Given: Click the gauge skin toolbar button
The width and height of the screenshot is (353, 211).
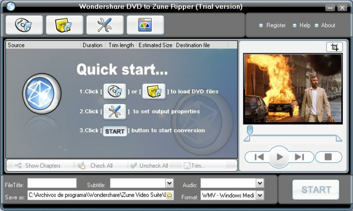Looking at the screenshot, I should pyautogui.click(x=145, y=25).
